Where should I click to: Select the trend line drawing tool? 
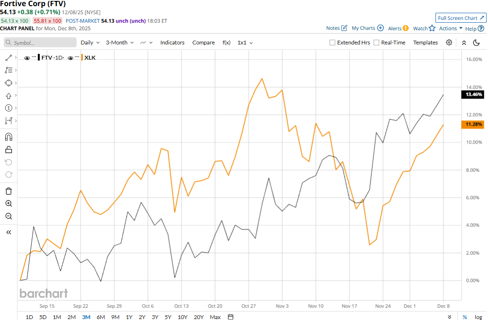(x=9, y=58)
